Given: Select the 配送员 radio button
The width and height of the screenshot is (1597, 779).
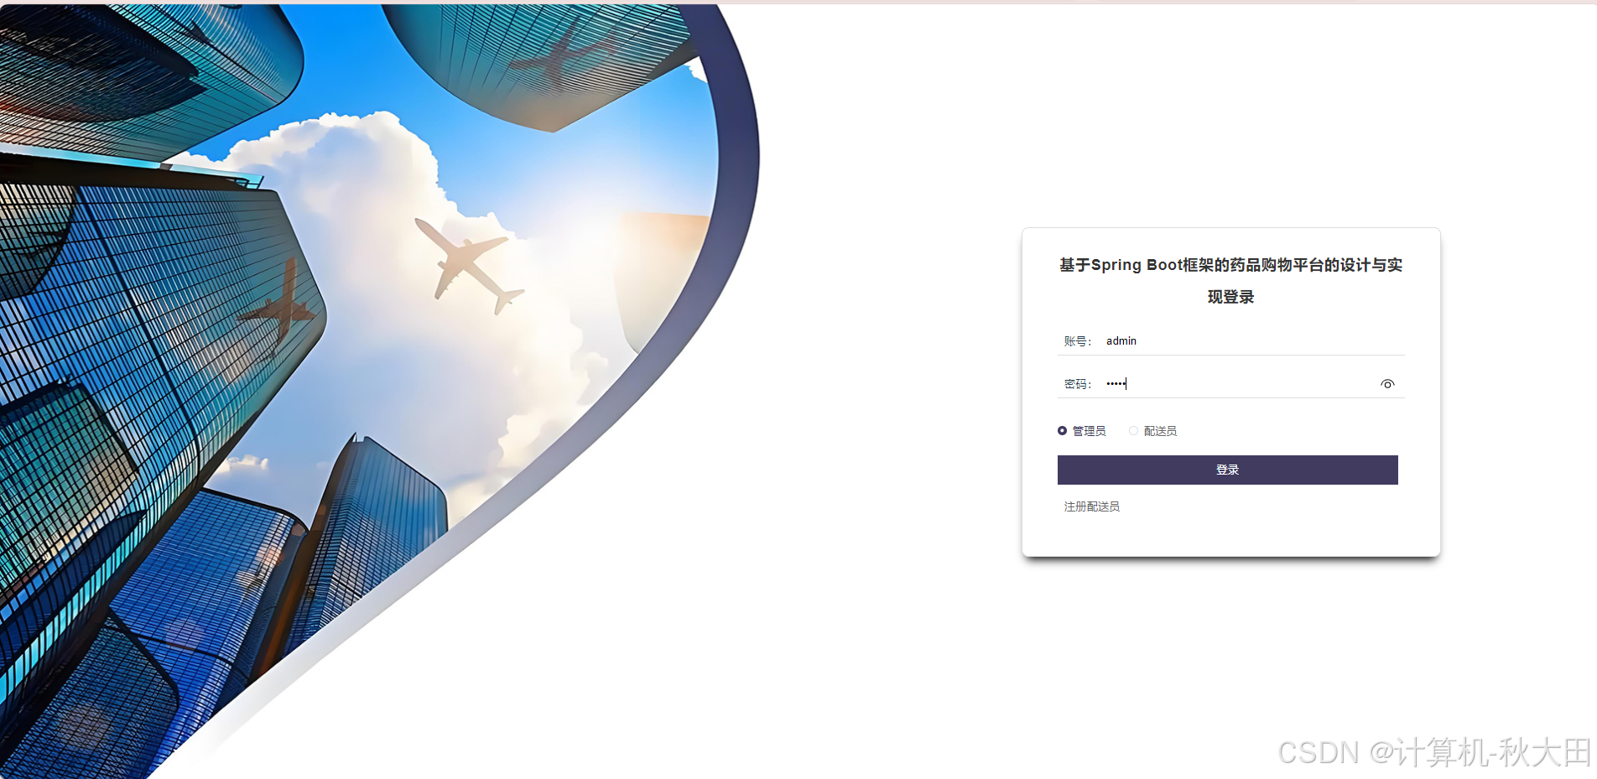Looking at the screenshot, I should (1133, 431).
